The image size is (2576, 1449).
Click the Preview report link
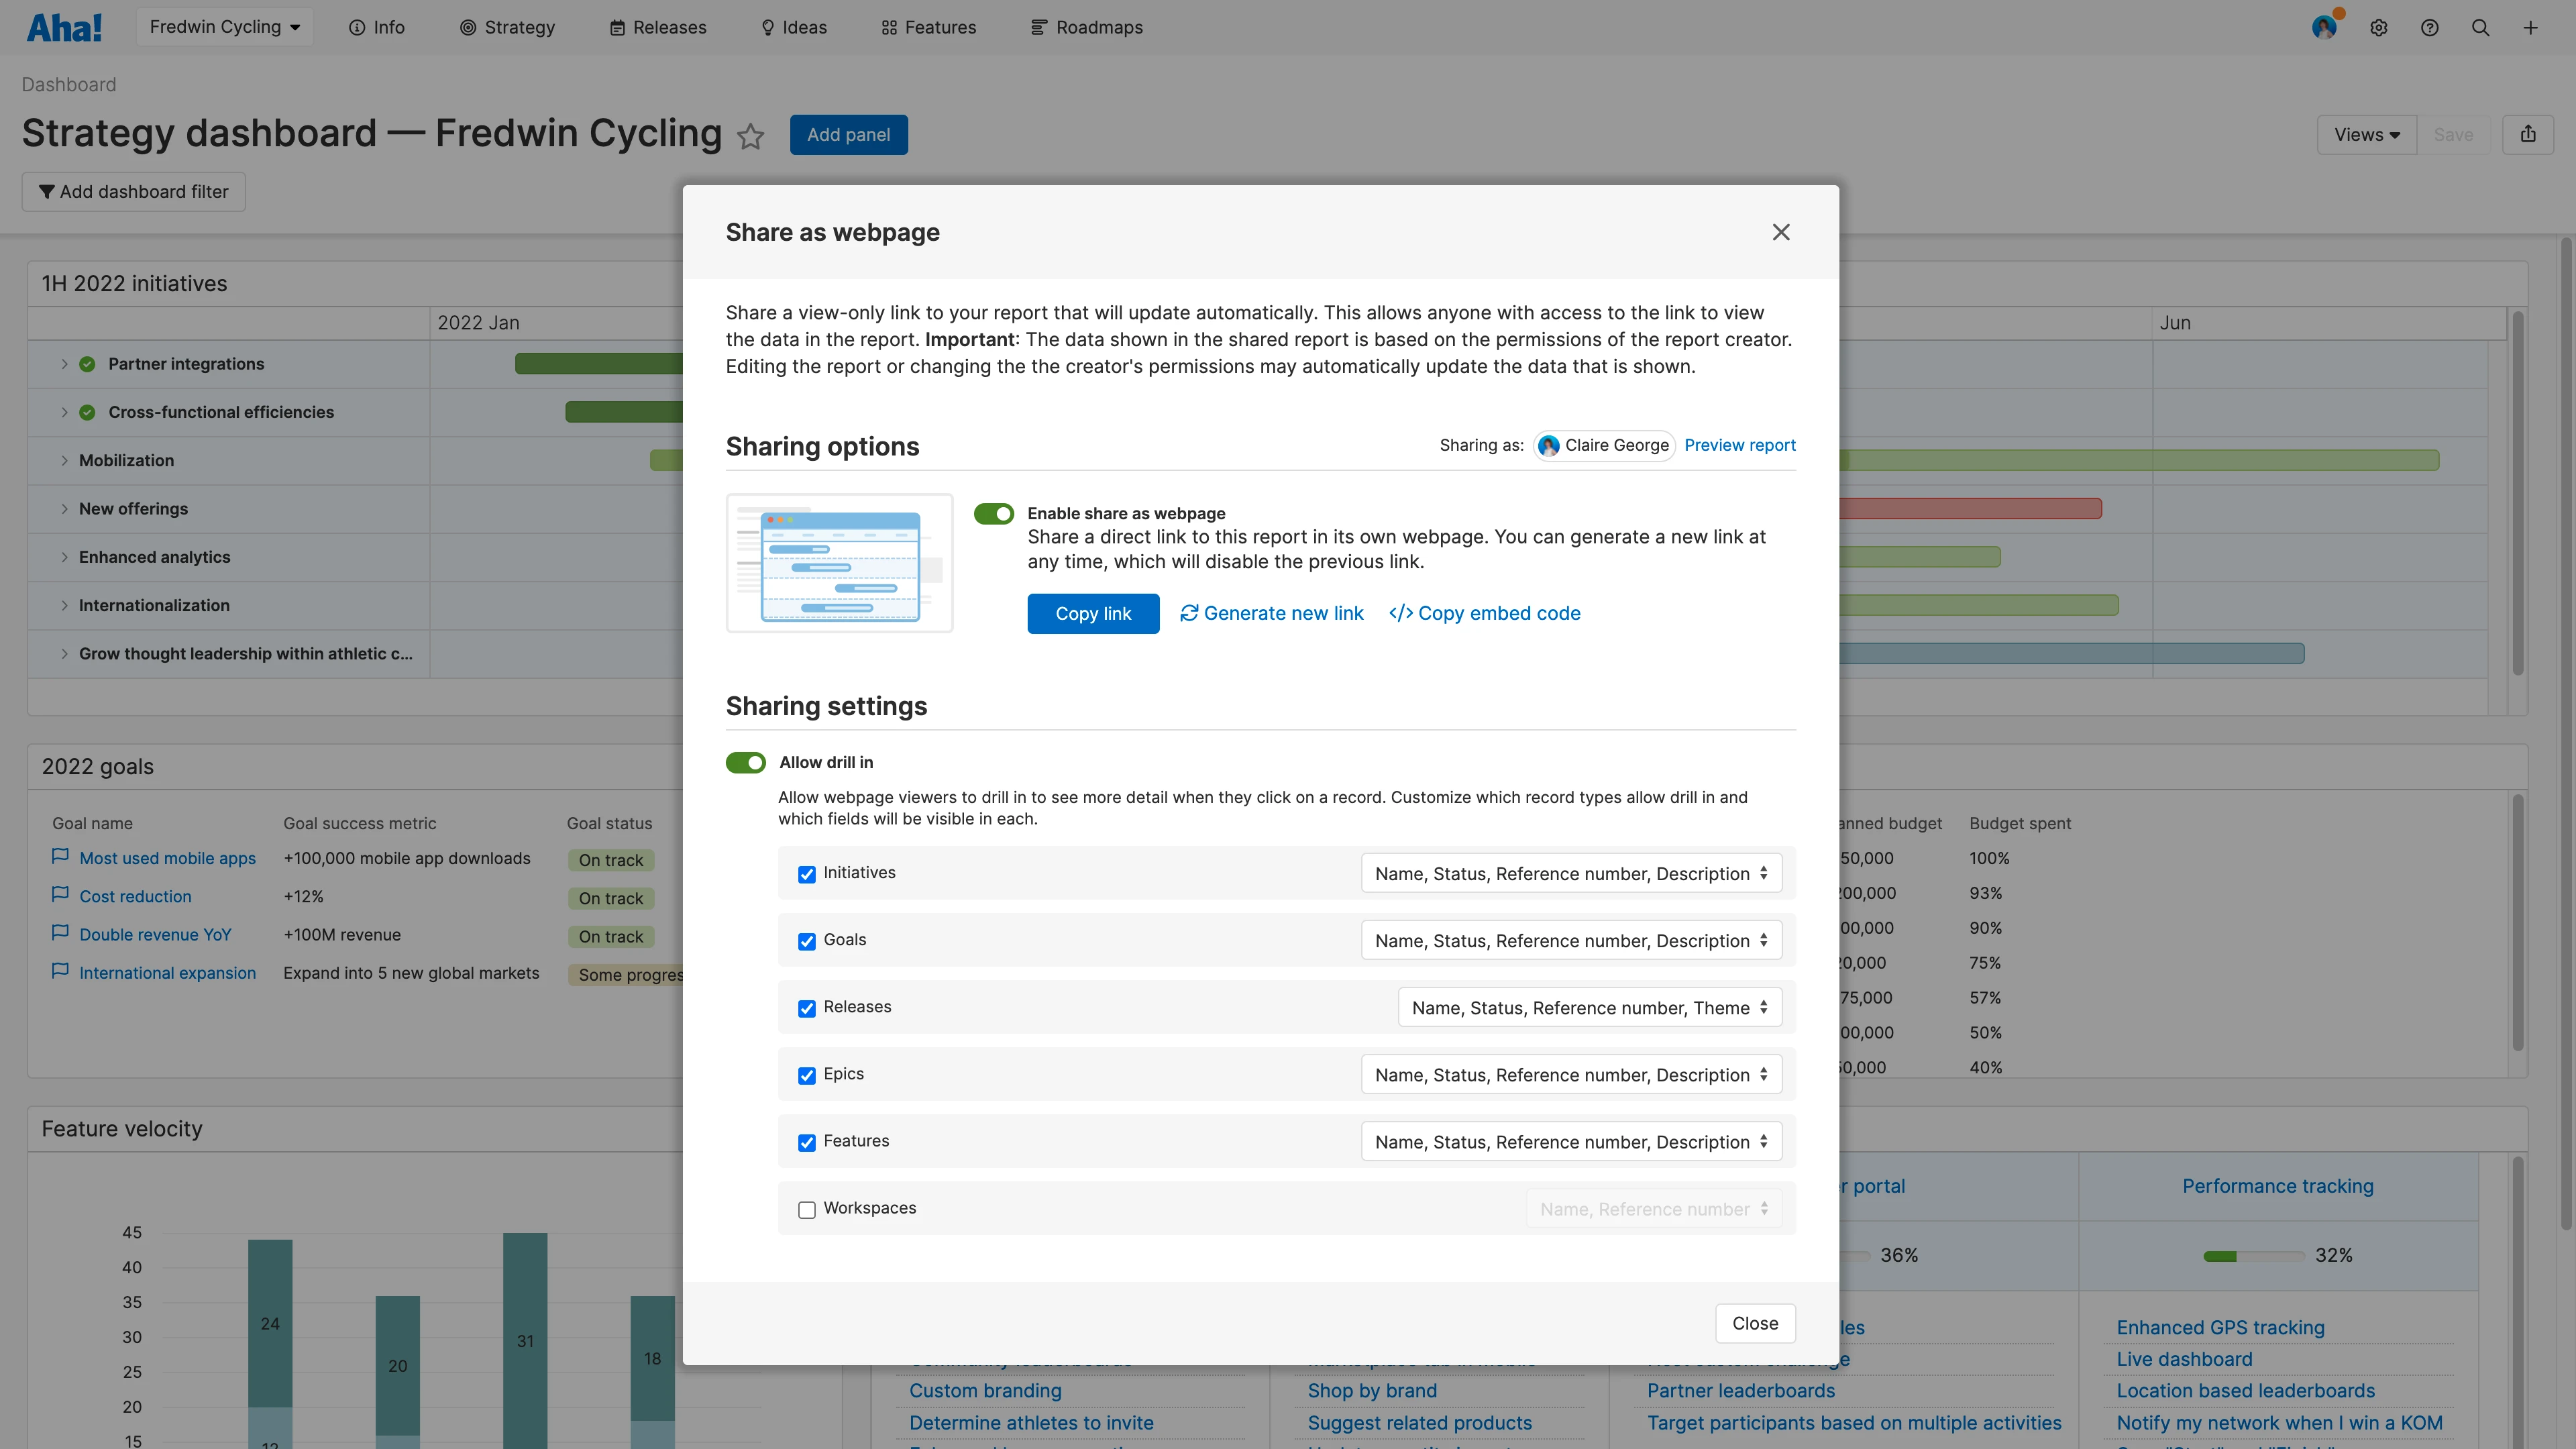click(x=1739, y=445)
